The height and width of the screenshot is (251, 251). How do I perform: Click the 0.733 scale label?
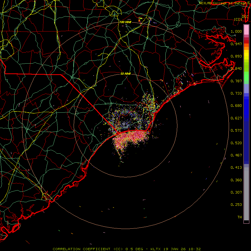pos(236,93)
